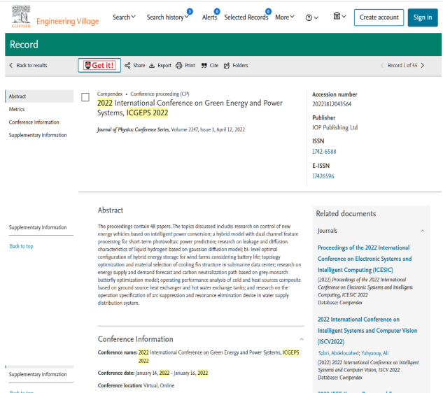Open author Yahyaouy, Ali link
The image size is (443, 393).
pyautogui.click(x=375, y=353)
